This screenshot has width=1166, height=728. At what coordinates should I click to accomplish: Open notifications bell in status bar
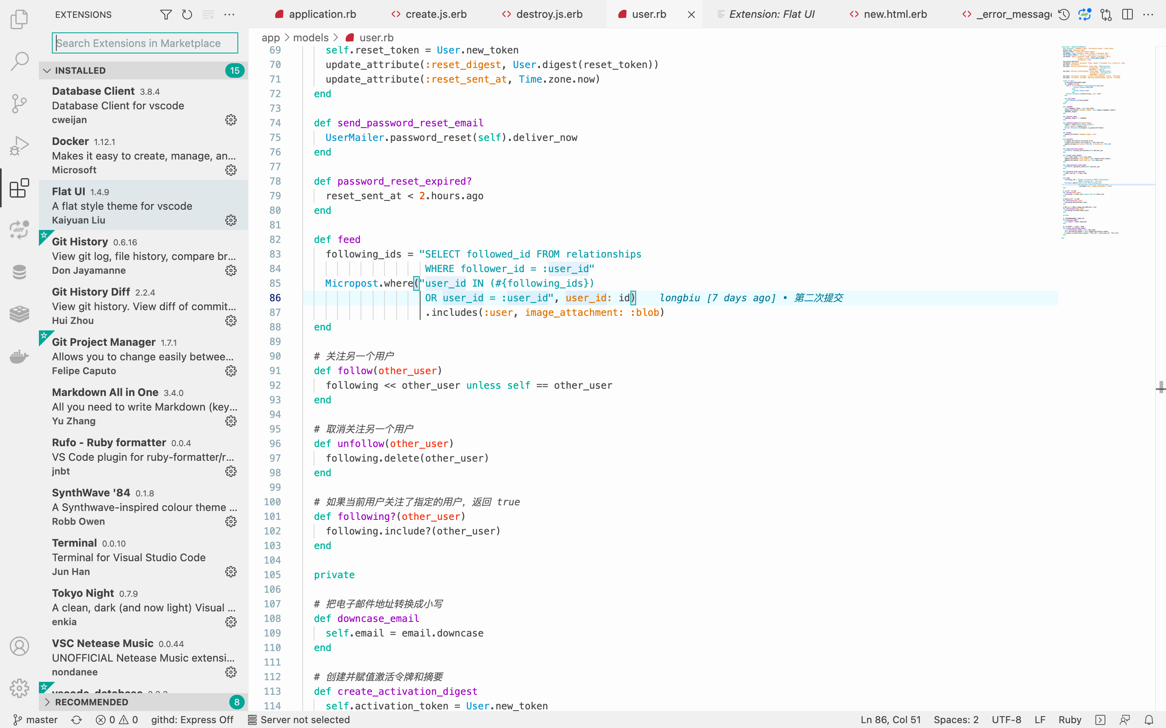click(1149, 720)
